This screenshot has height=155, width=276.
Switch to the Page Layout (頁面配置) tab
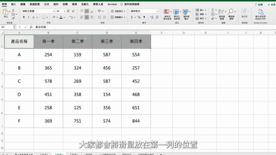pyautogui.click(x=34, y=4)
